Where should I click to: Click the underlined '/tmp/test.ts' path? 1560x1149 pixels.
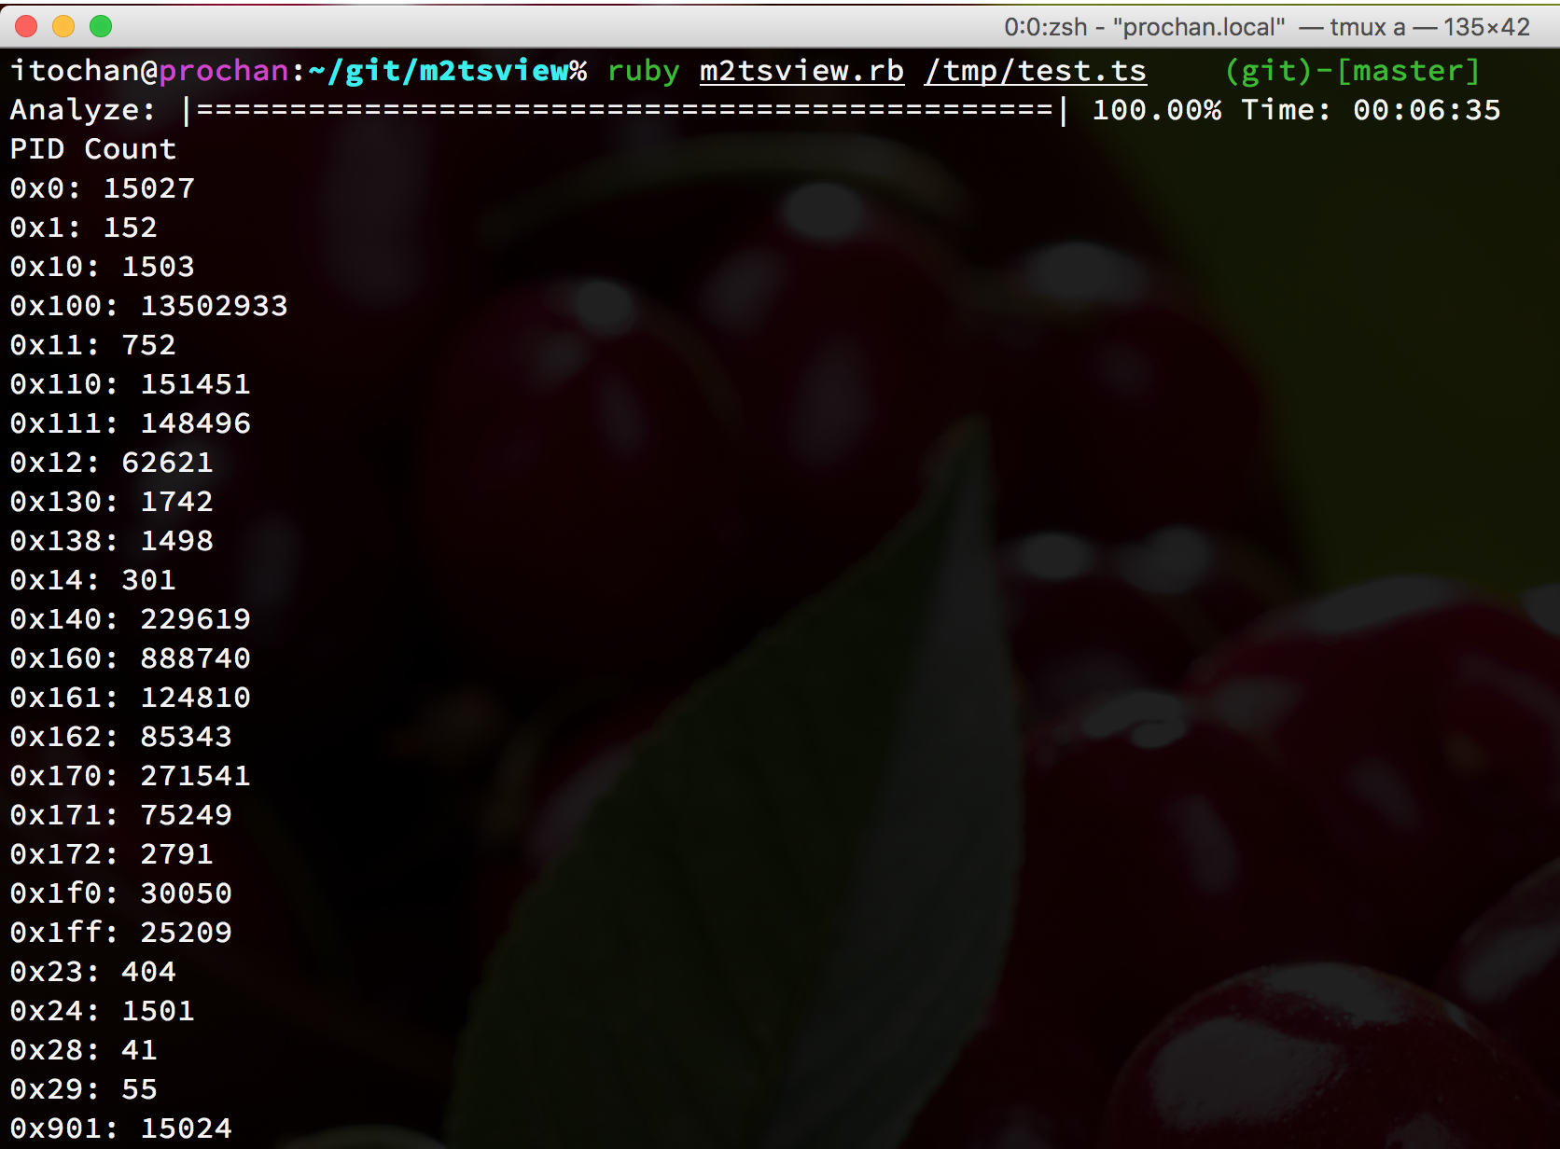[x=1035, y=71]
